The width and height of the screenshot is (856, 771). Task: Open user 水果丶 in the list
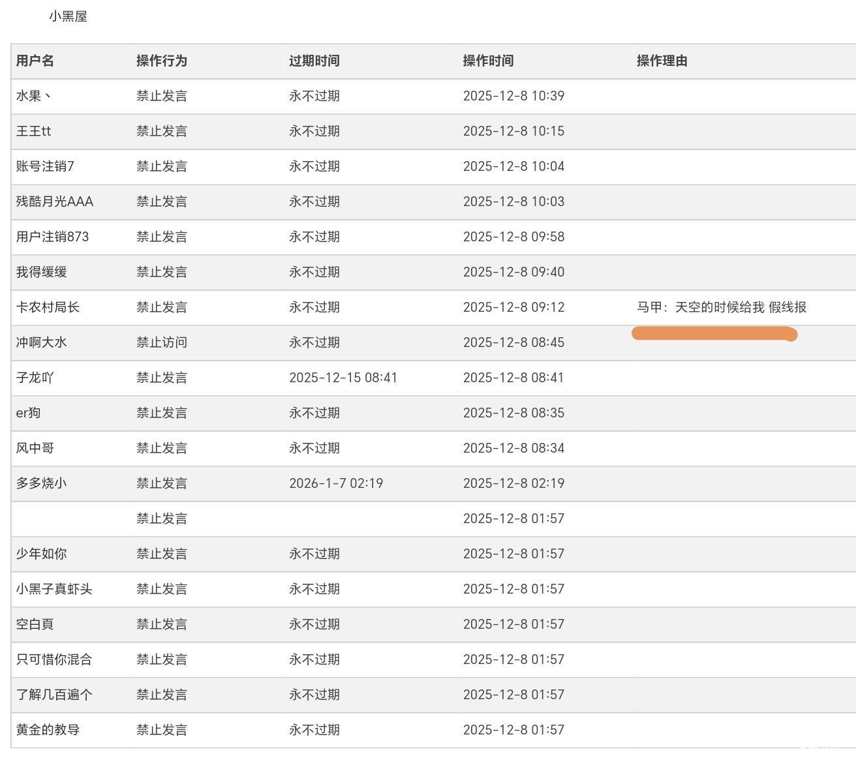[34, 96]
